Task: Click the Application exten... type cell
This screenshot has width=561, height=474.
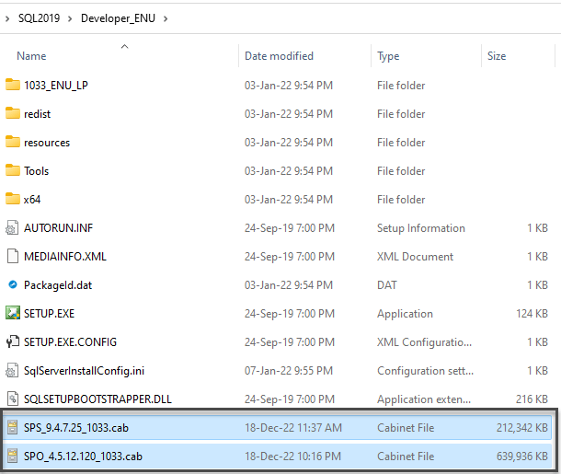Action: [x=424, y=399]
